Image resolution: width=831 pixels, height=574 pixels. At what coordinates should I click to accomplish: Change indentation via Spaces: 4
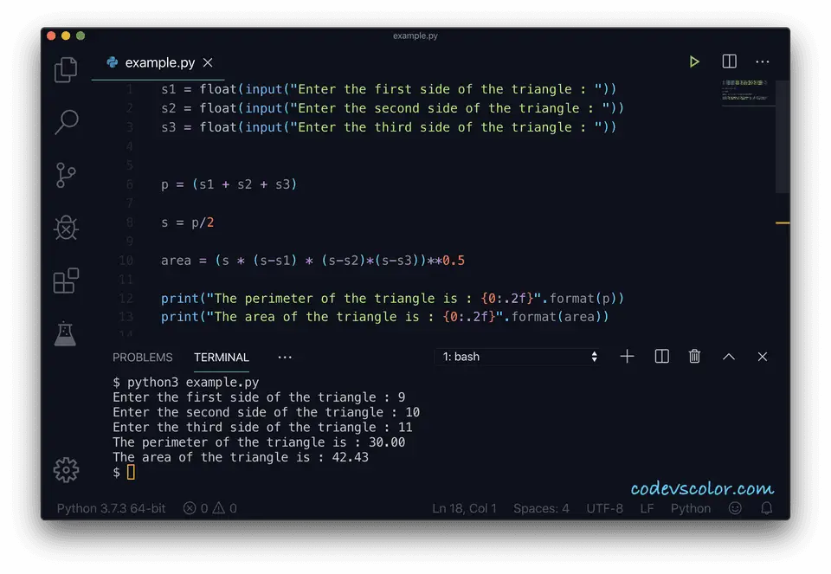541,508
